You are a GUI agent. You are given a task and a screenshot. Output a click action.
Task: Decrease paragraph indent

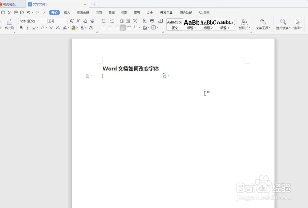coord(122,21)
